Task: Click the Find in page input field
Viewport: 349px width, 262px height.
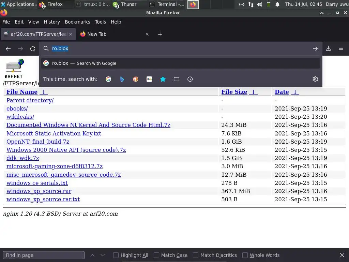Action: [x=44, y=255]
